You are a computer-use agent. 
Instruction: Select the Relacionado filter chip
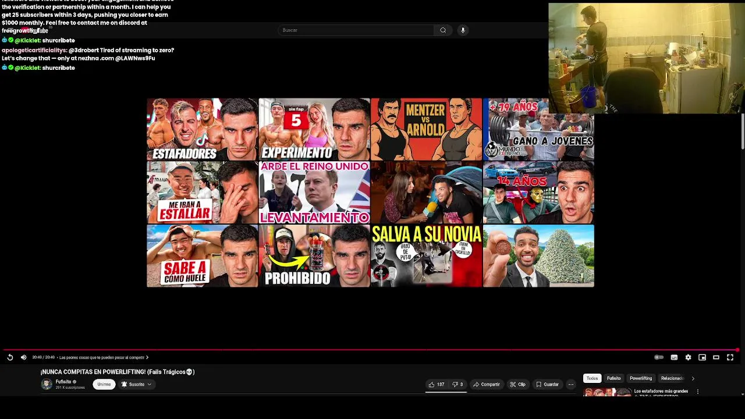672,378
